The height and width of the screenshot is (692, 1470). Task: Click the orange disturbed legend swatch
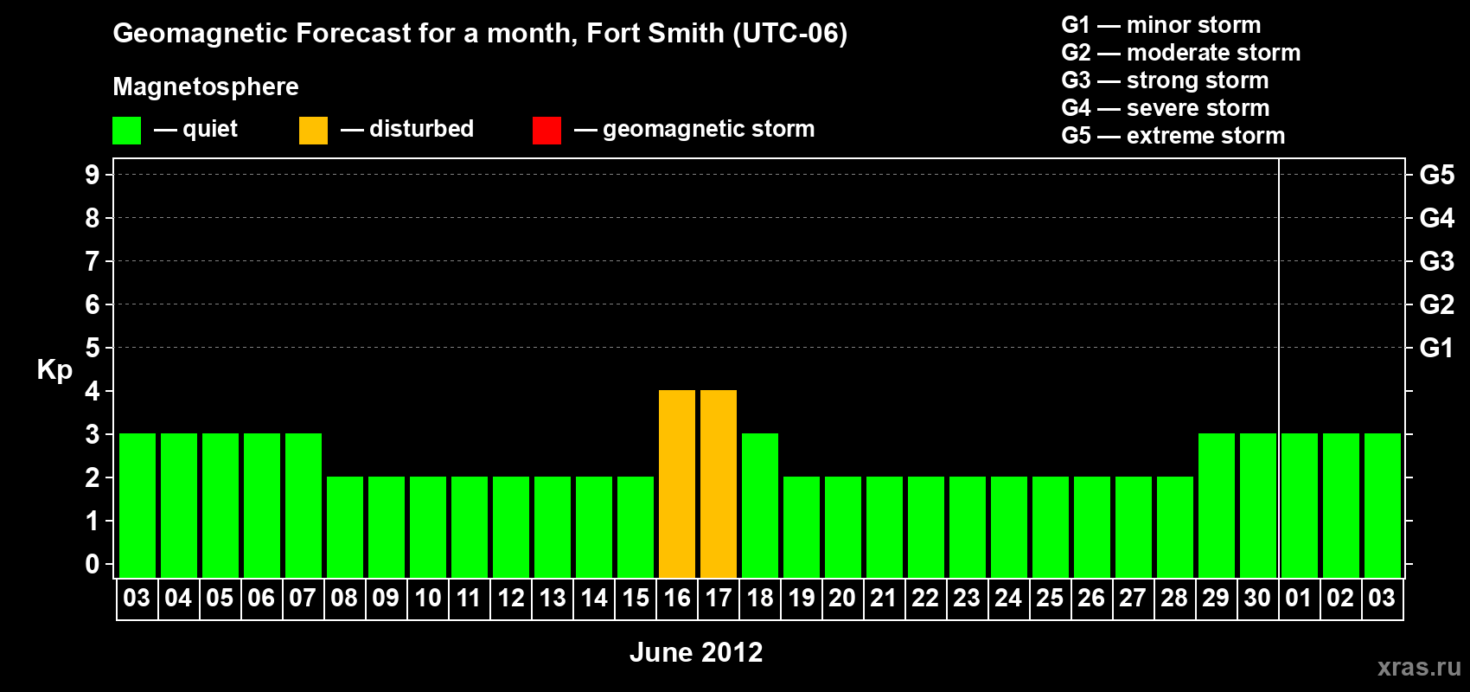point(313,131)
